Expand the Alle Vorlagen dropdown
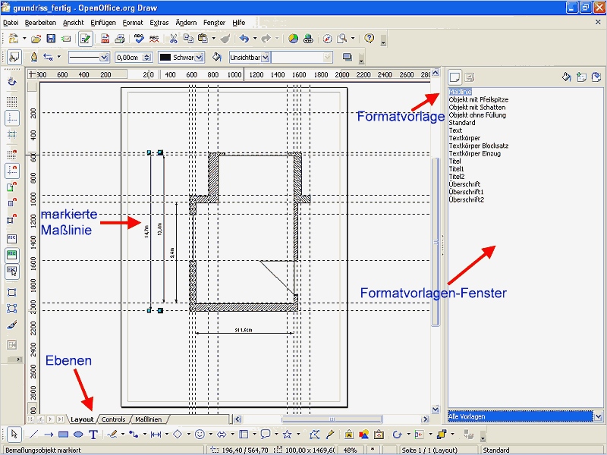This screenshot has width=607, height=455. click(598, 416)
